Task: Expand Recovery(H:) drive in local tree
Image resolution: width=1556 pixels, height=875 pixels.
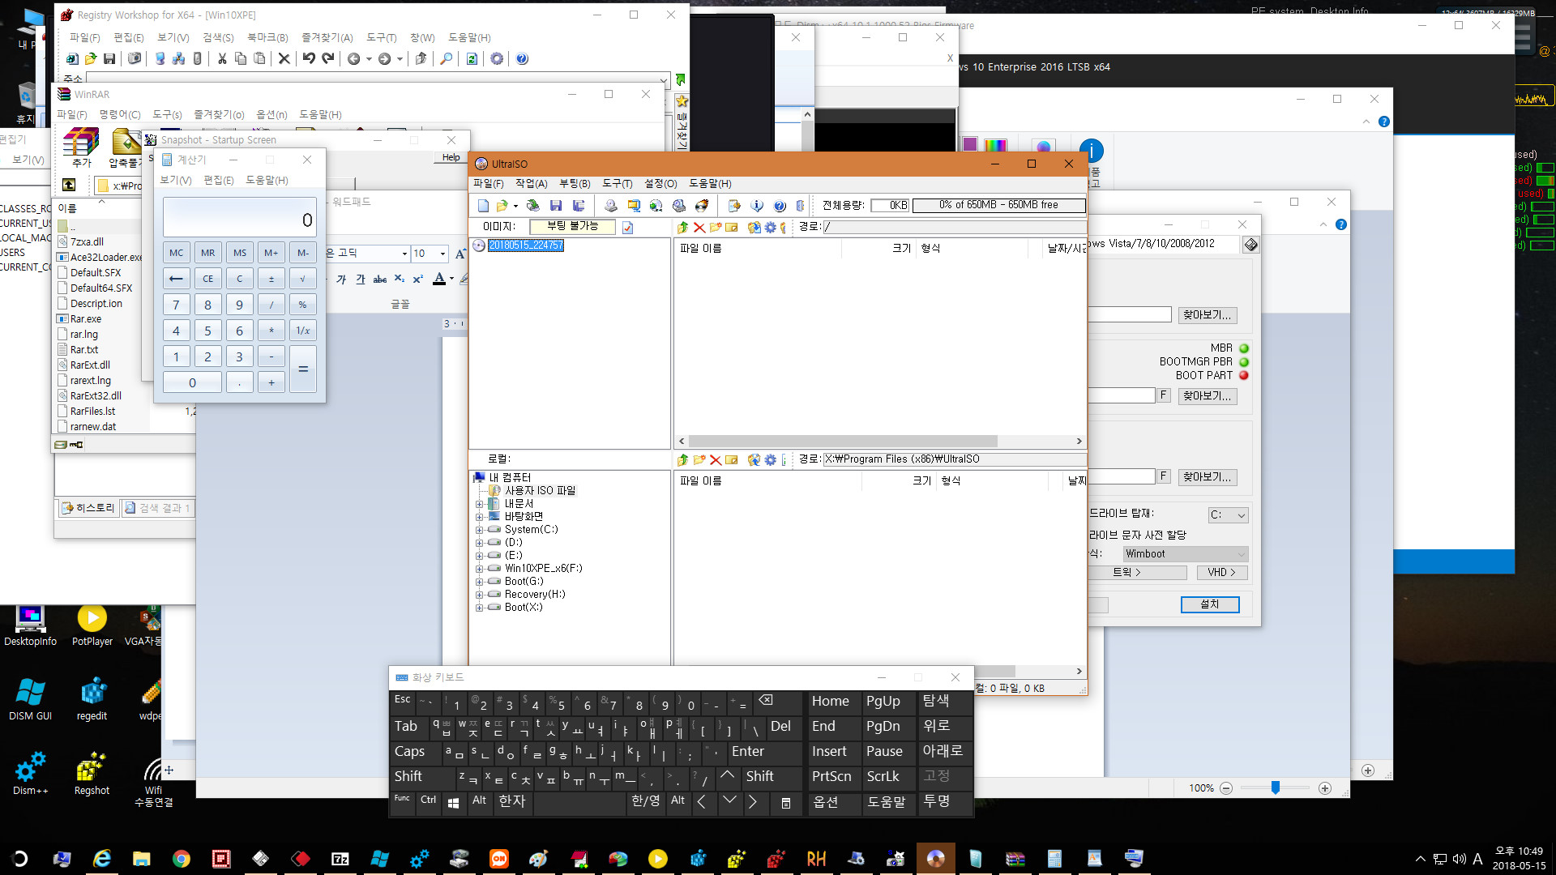Action: [479, 595]
